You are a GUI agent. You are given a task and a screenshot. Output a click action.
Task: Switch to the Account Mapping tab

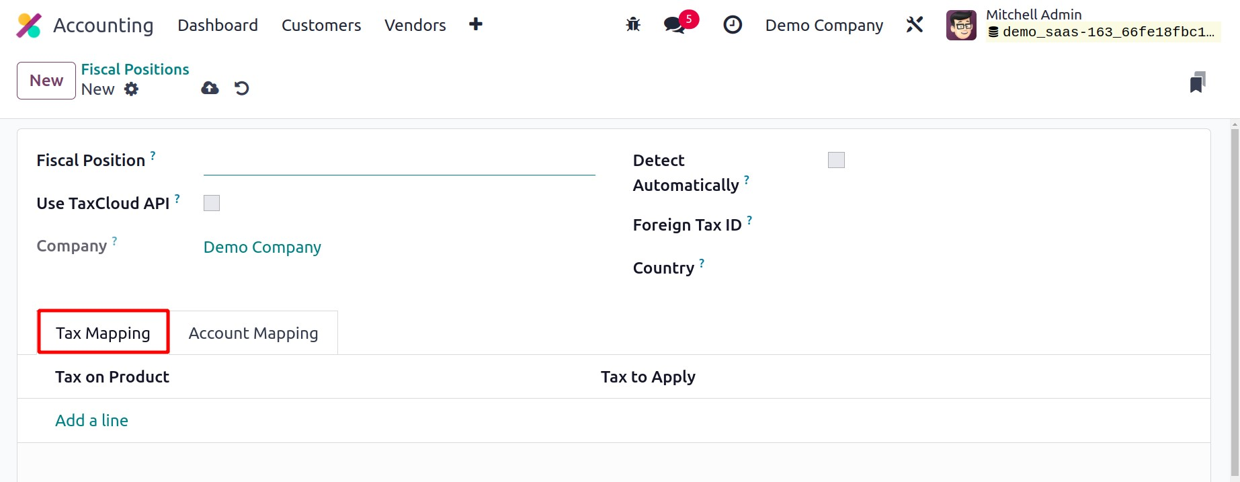coord(253,333)
